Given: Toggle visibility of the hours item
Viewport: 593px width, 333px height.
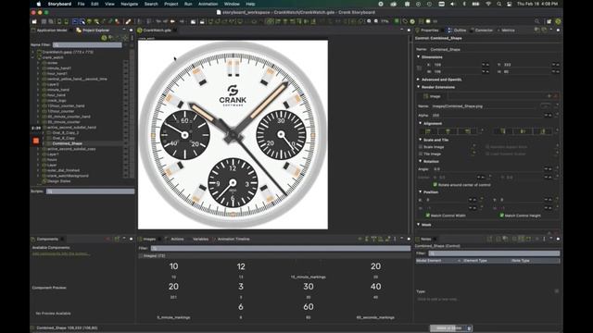Looking at the screenshot, I should pos(126,160).
